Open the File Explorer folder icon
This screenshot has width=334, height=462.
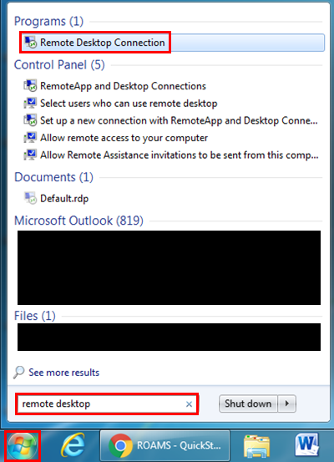[256, 446]
